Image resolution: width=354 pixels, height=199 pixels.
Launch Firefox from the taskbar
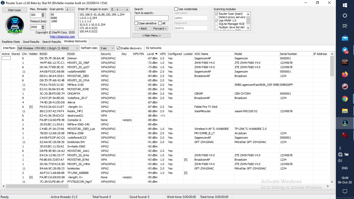tap(345, 74)
